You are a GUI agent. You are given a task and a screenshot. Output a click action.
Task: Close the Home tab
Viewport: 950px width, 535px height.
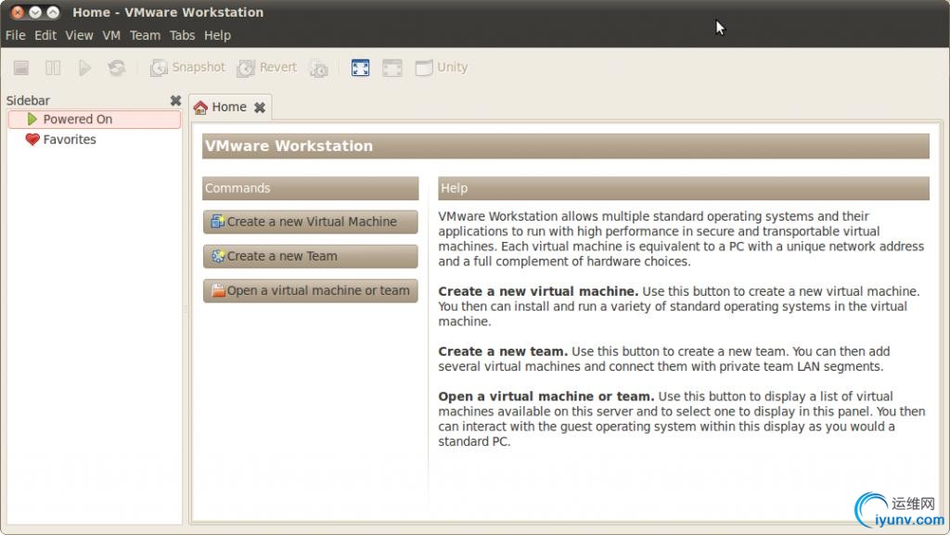click(x=260, y=108)
